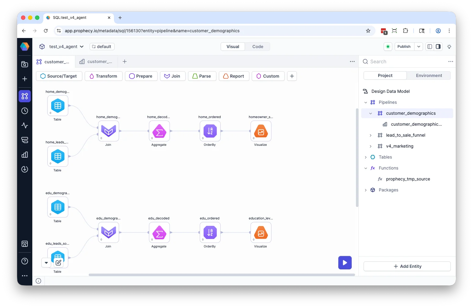This screenshot has height=308, width=473.
Task: Click the home_decod Aggregate gem
Action: tap(159, 131)
